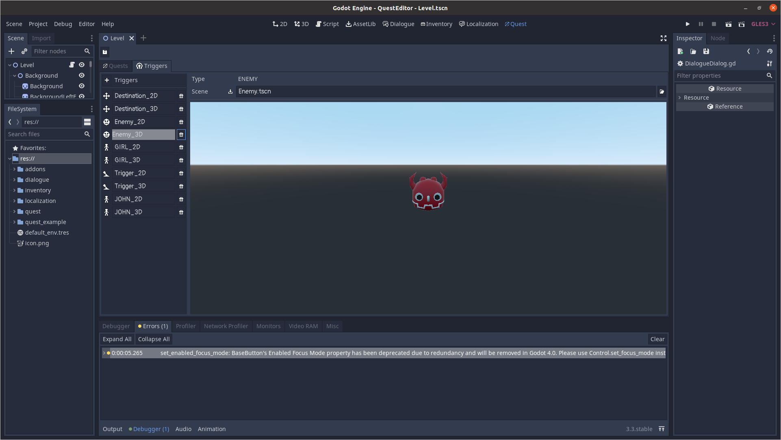Screen dimensions: 781x440
Task: Click the Quest editor toolbar icon
Action: (515, 24)
